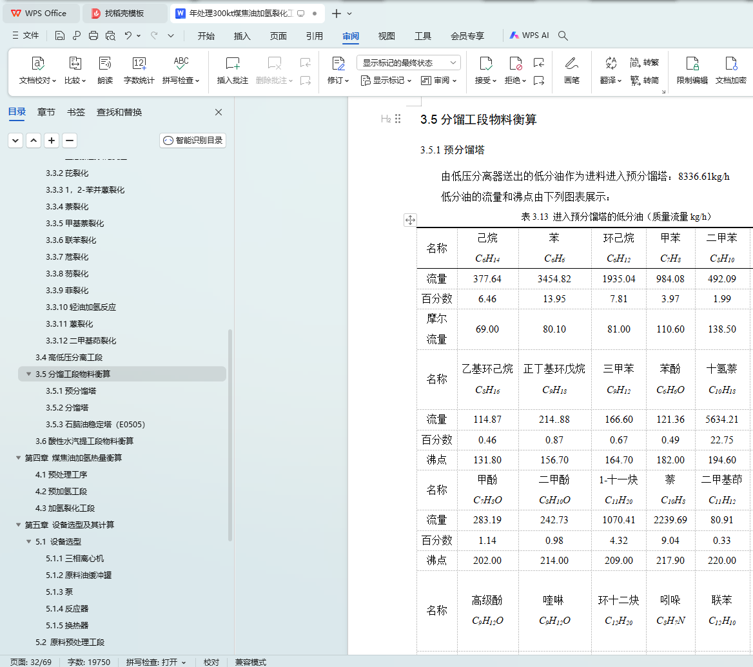Collapse the 5.1 设备选型 node

tap(28, 542)
